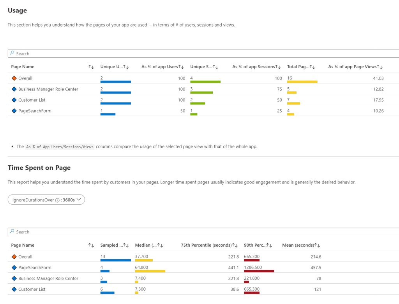This screenshot has width=399, height=304.
Task: Click the yellow Overall total page views bar
Action: [x=302, y=82]
